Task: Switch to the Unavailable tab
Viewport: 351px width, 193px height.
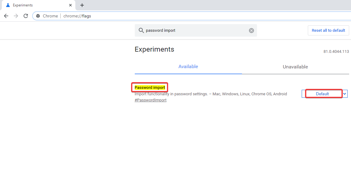Action: click(294, 67)
